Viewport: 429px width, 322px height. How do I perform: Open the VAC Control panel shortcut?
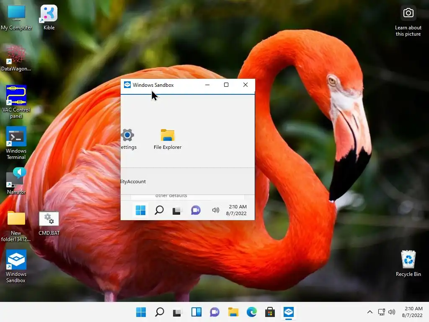[x=16, y=102]
